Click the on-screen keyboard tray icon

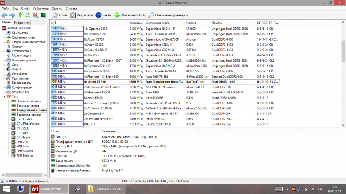tap(279, 189)
